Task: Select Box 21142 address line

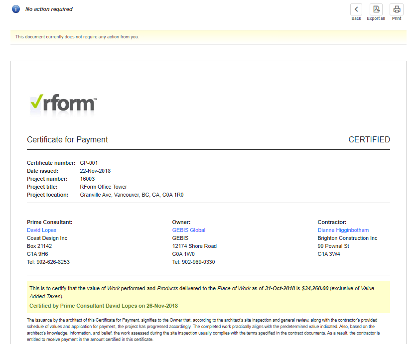Action: tap(39, 246)
